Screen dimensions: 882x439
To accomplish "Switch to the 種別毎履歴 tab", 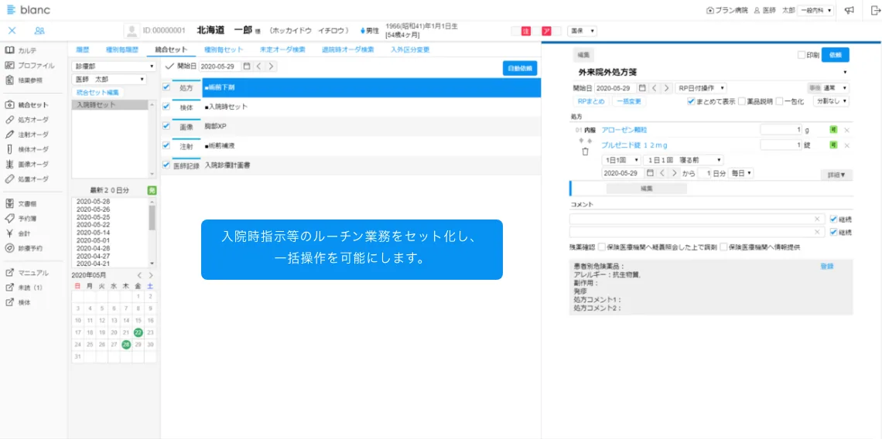I will tap(121, 49).
